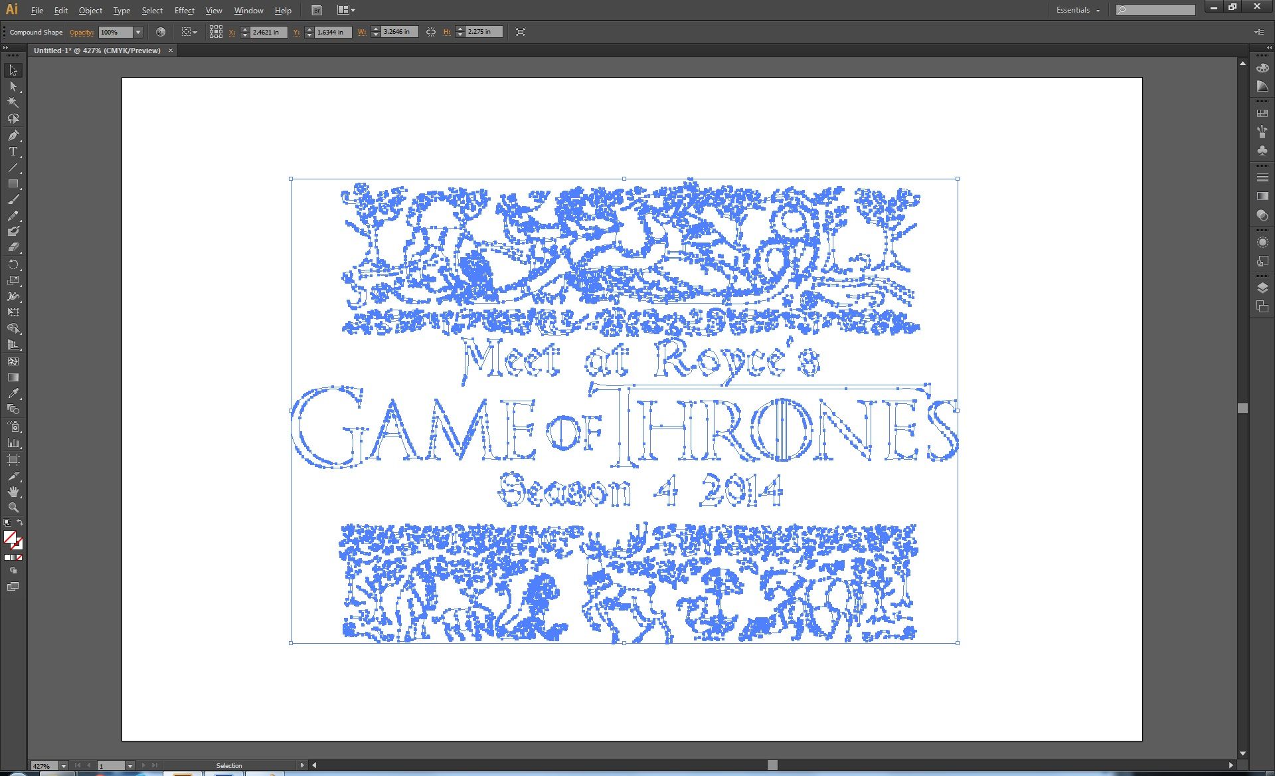Image resolution: width=1275 pixels, height=776 pixels.
Task: Open the Color panel palette icon
Action: point(1262,68)
